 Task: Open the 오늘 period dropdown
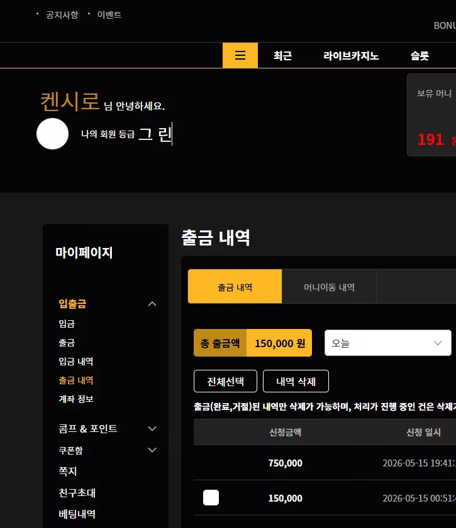[x=388, y=343]
